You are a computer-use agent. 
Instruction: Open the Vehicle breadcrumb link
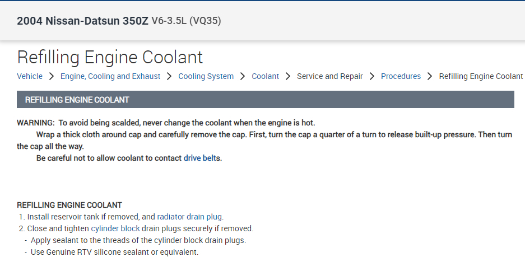30,76
